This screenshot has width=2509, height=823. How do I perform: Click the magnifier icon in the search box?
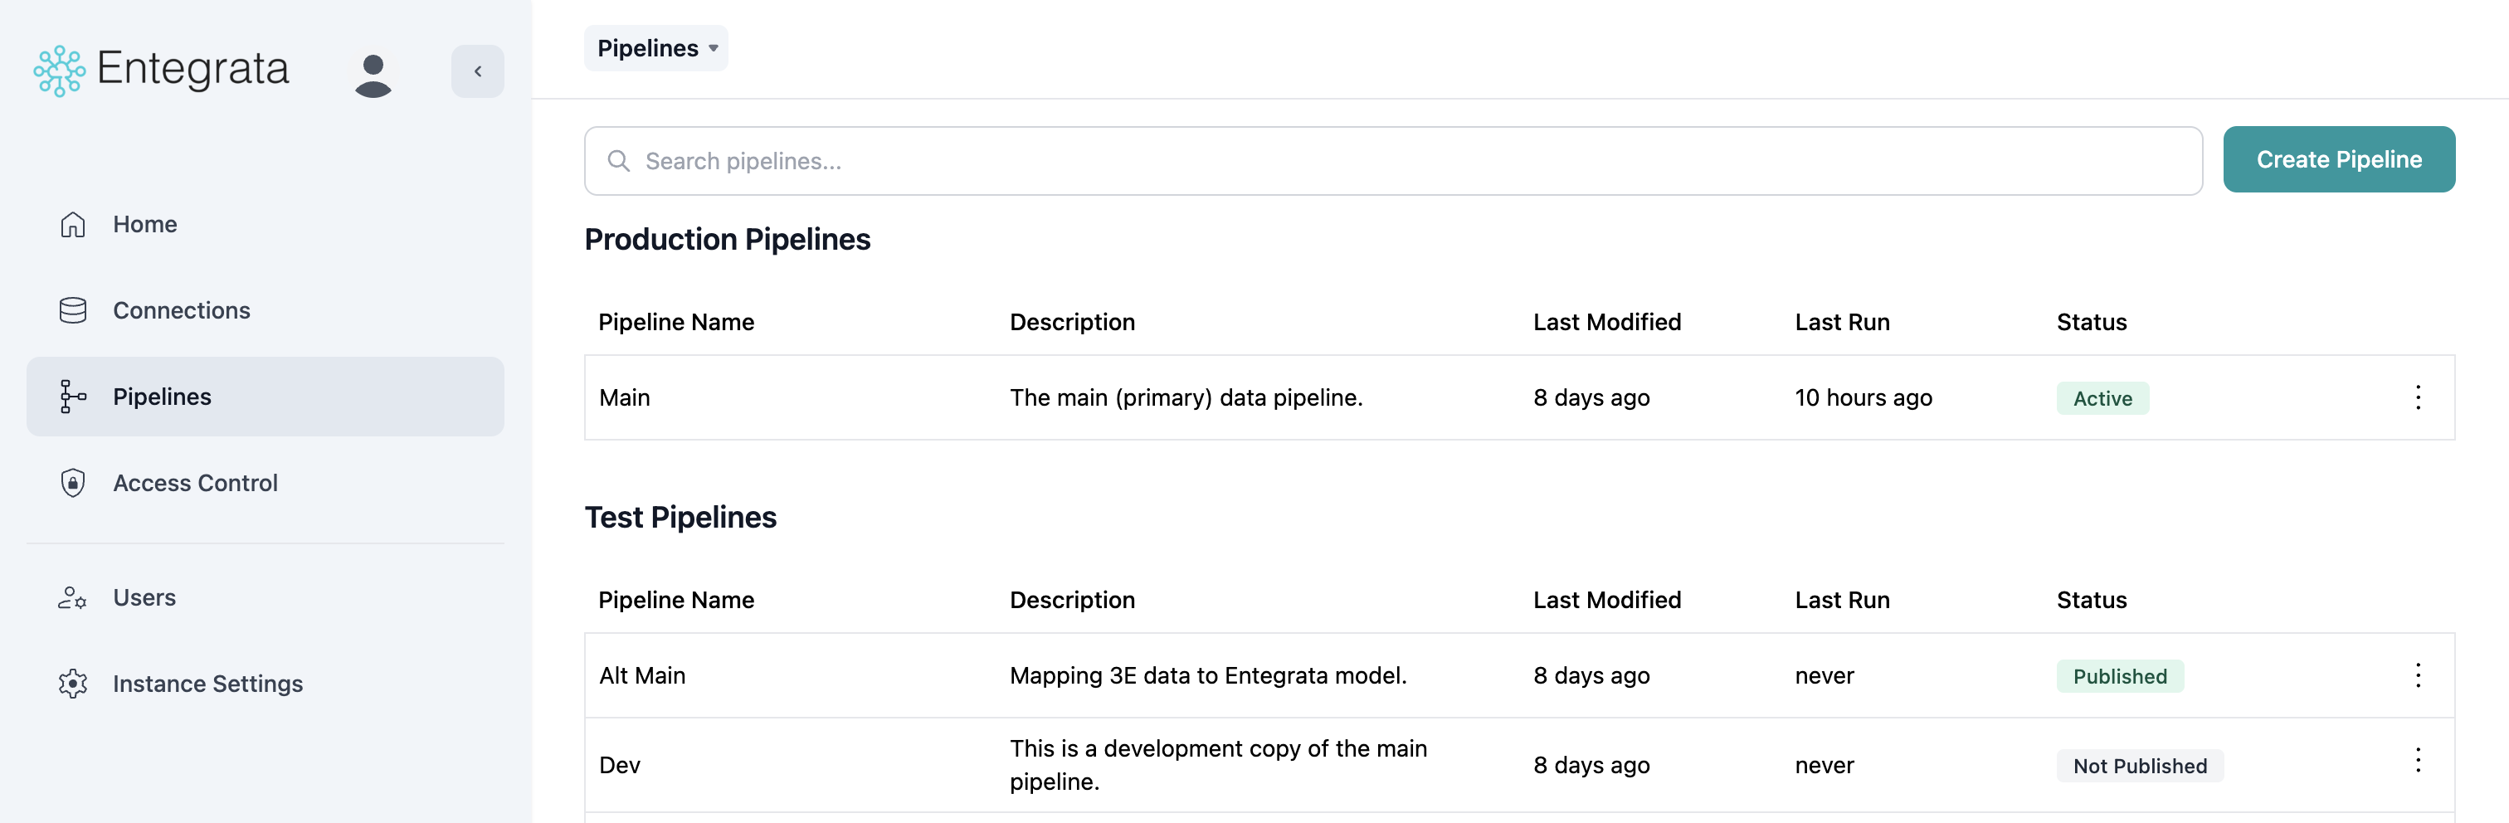coord(618,161)
